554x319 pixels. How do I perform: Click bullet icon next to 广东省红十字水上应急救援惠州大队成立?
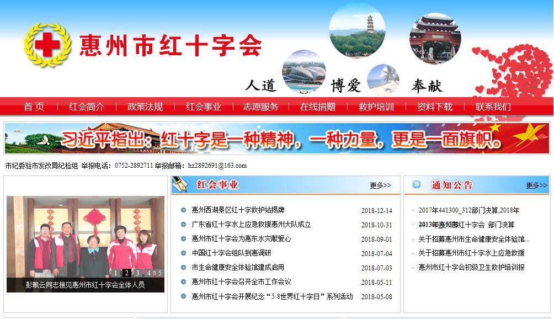point(183,224)
